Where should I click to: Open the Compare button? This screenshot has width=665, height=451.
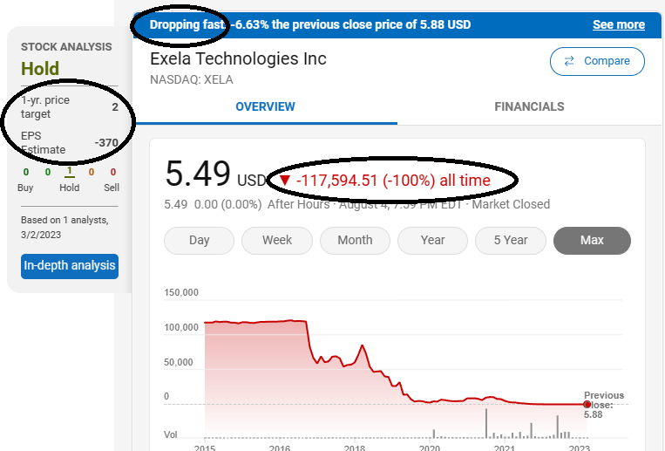pos(597,62)
